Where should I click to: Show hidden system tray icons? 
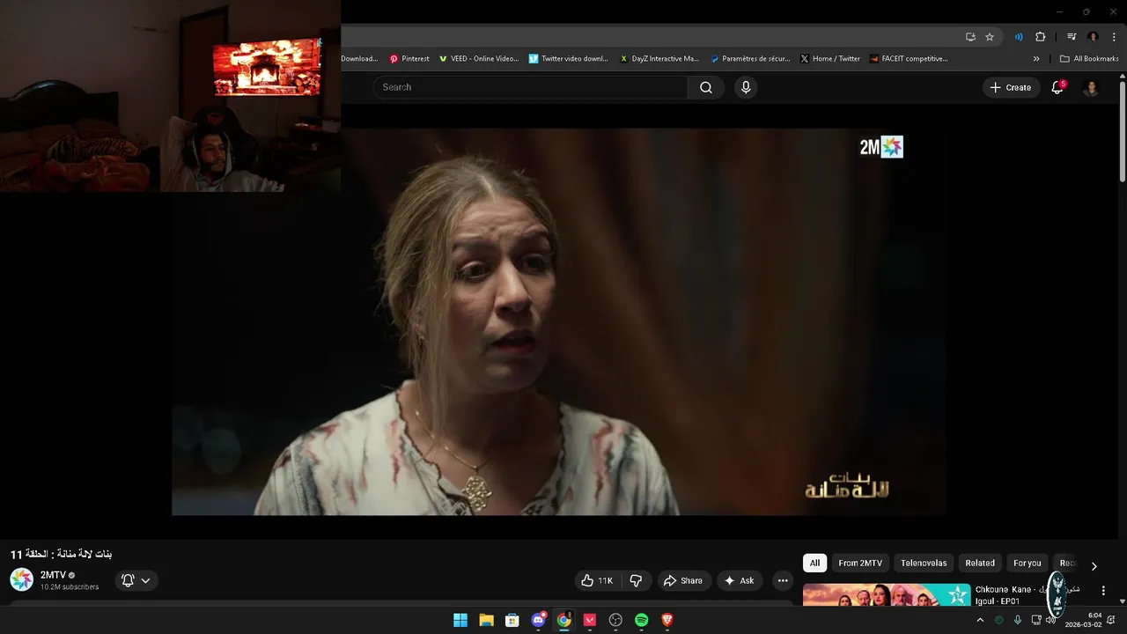pyautogui.click(x=980, y=620)
